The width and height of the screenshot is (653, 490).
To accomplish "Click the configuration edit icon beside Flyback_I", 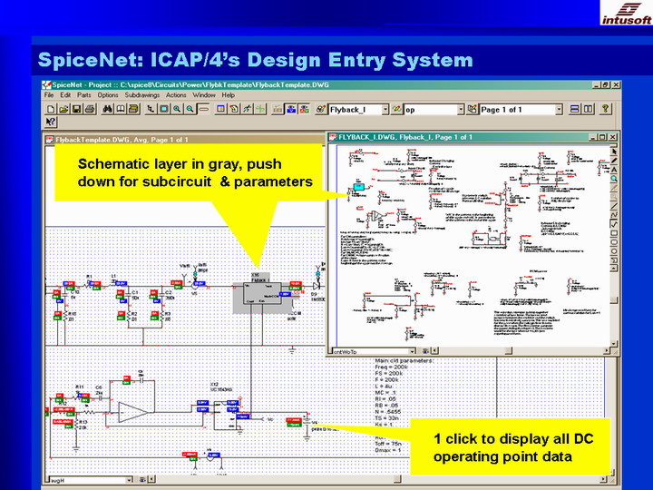I will coord(320,109).
